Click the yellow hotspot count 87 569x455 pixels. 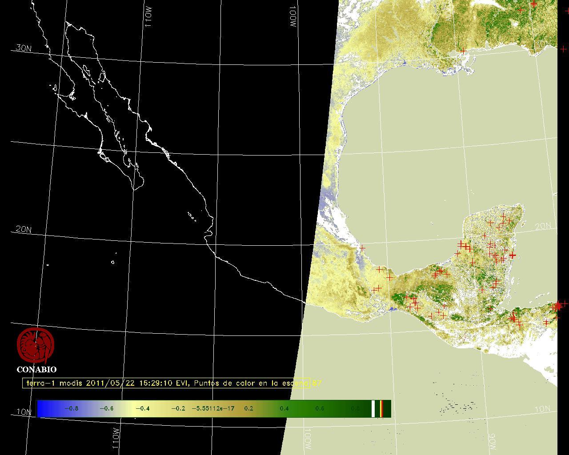coord(317,383)
